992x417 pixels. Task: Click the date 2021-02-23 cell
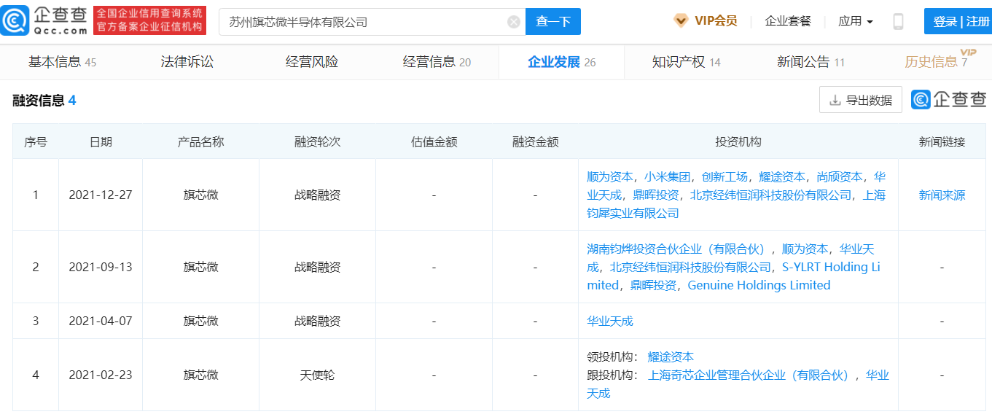pos(101,375)
